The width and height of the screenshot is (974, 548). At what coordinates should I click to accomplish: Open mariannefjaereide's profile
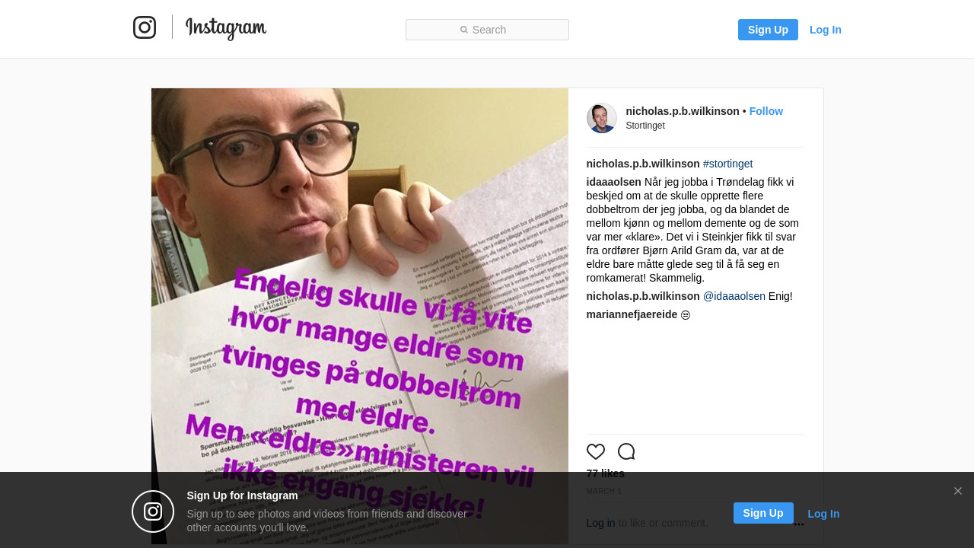(632, 314)
